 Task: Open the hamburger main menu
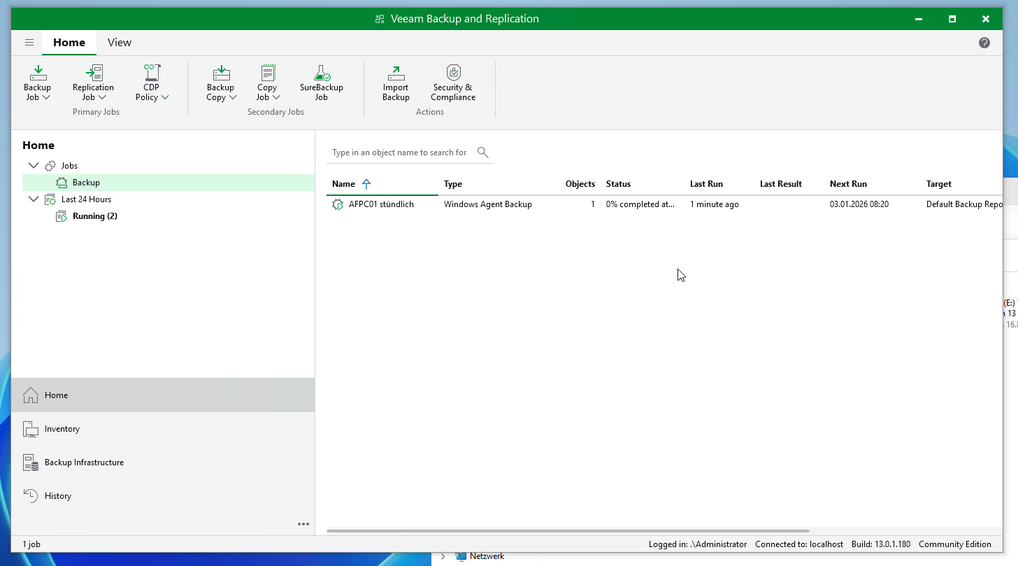coord(29,43)
